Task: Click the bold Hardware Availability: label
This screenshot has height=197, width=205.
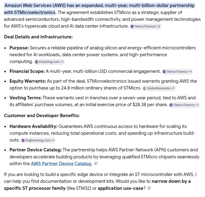Action: 33,126
